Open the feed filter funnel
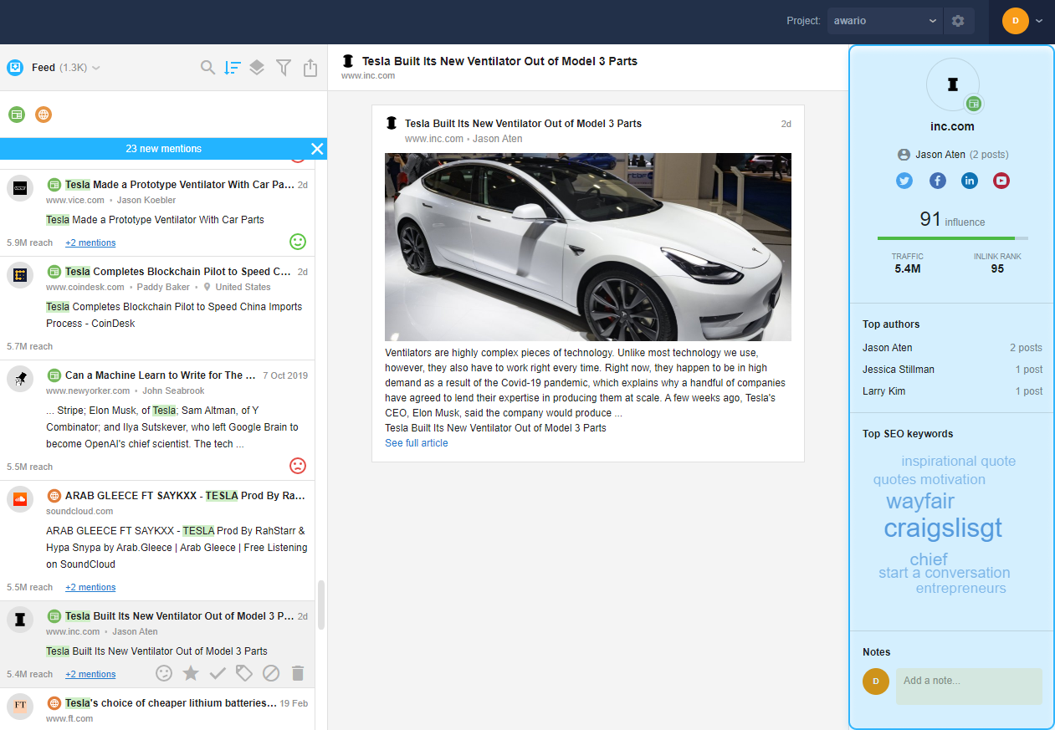The image size is (1055, 730). coord(284,68)
